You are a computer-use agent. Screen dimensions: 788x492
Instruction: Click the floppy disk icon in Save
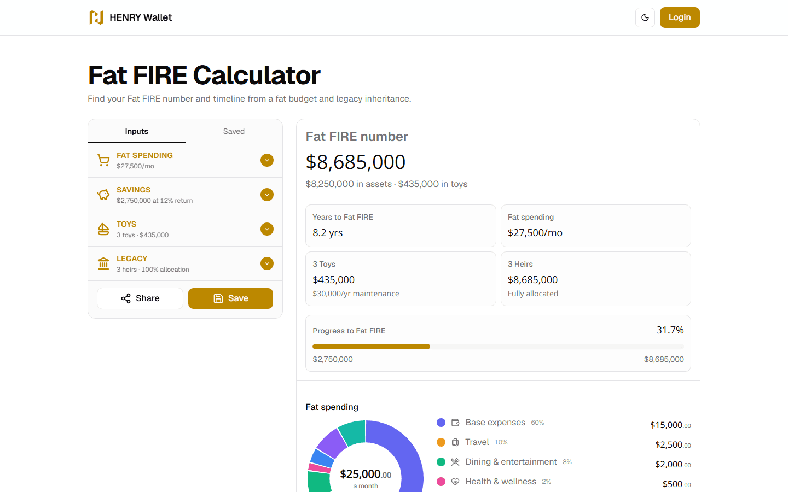pos(218,298)
